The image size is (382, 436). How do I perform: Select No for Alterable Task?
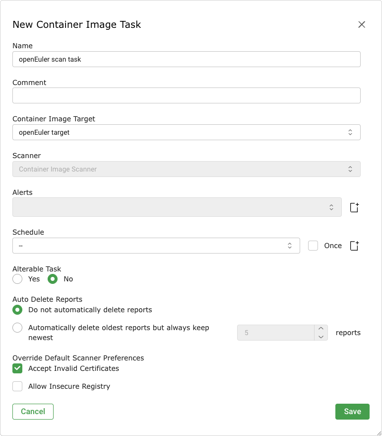pyautogui.click(x=53, y=279)
